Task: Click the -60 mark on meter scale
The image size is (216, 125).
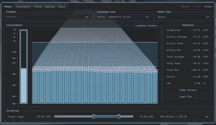Action: point(13,104)
